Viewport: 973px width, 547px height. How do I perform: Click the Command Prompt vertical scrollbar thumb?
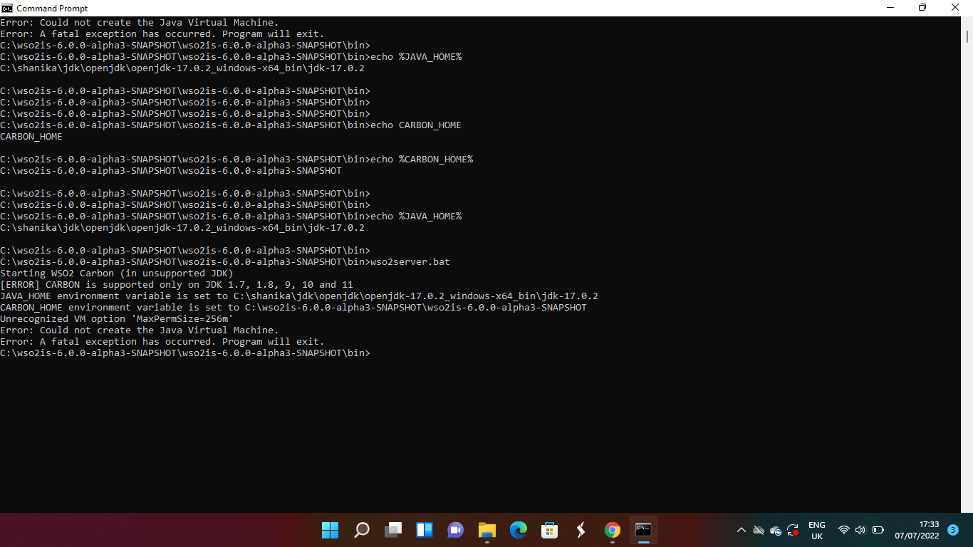coord(967,36)
